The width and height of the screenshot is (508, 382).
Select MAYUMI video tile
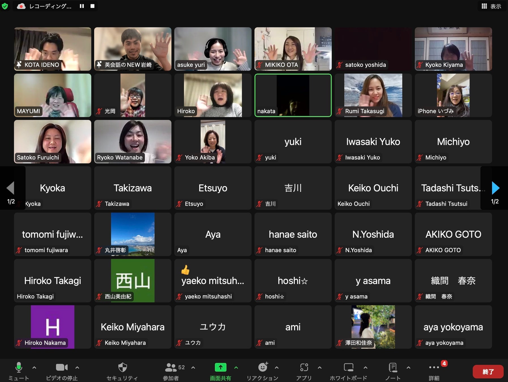(x=53, y=95)
